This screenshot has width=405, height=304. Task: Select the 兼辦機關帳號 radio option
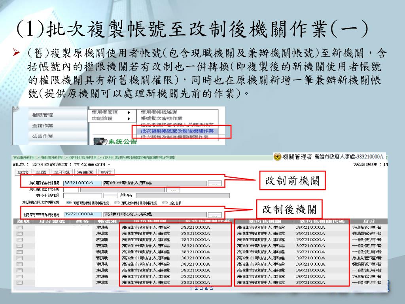(117, 203)
